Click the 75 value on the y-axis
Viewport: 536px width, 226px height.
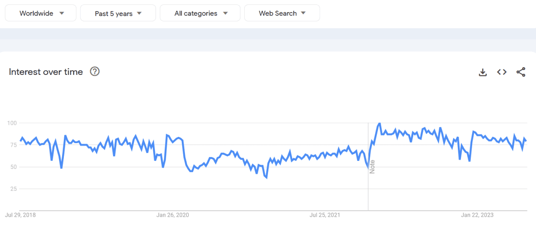[x=13, y=145]
